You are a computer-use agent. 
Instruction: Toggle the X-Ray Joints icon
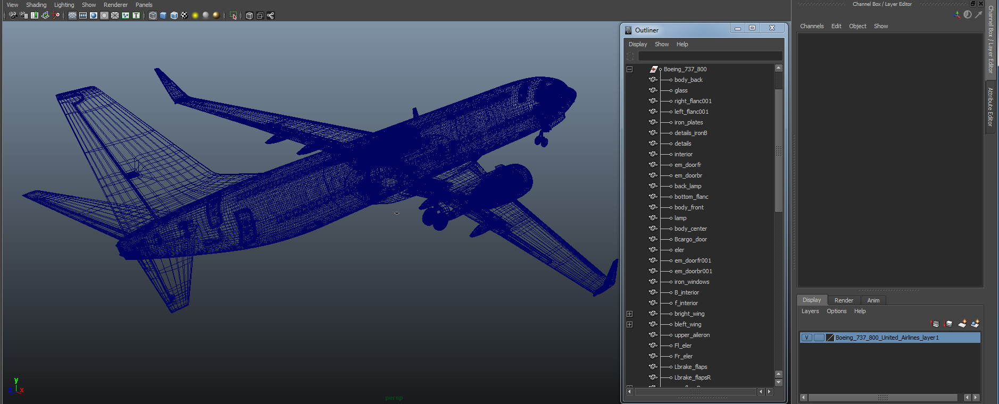(270, 15)
